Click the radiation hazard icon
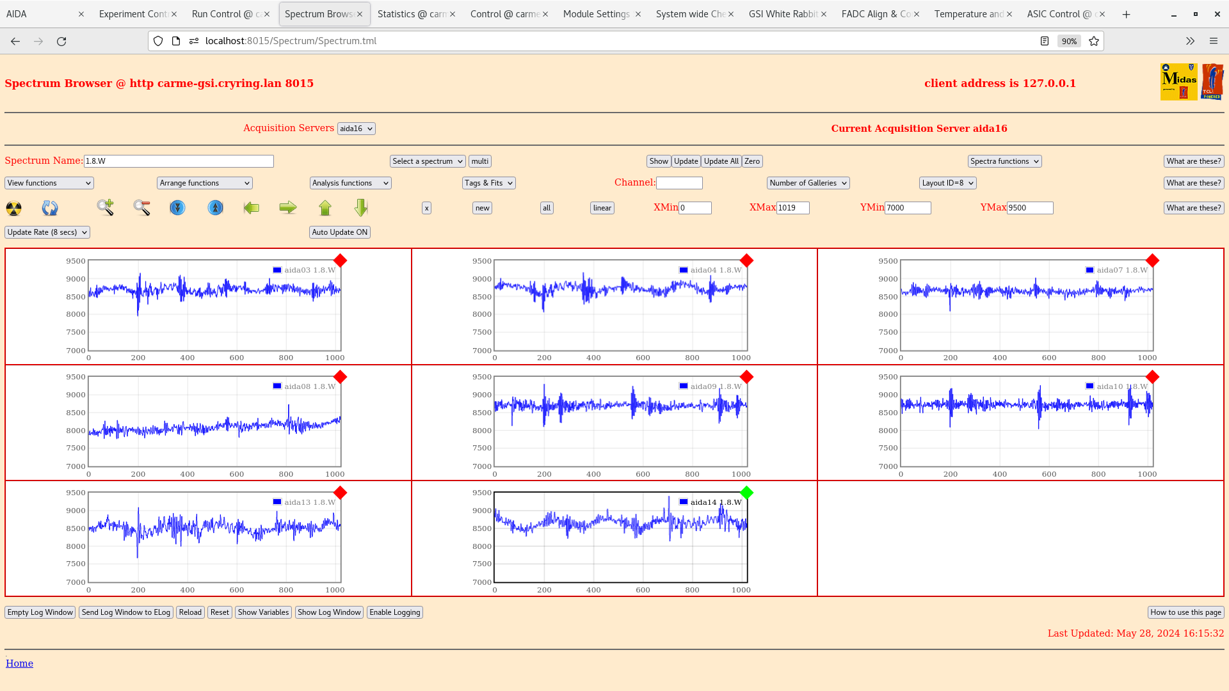 13,208
